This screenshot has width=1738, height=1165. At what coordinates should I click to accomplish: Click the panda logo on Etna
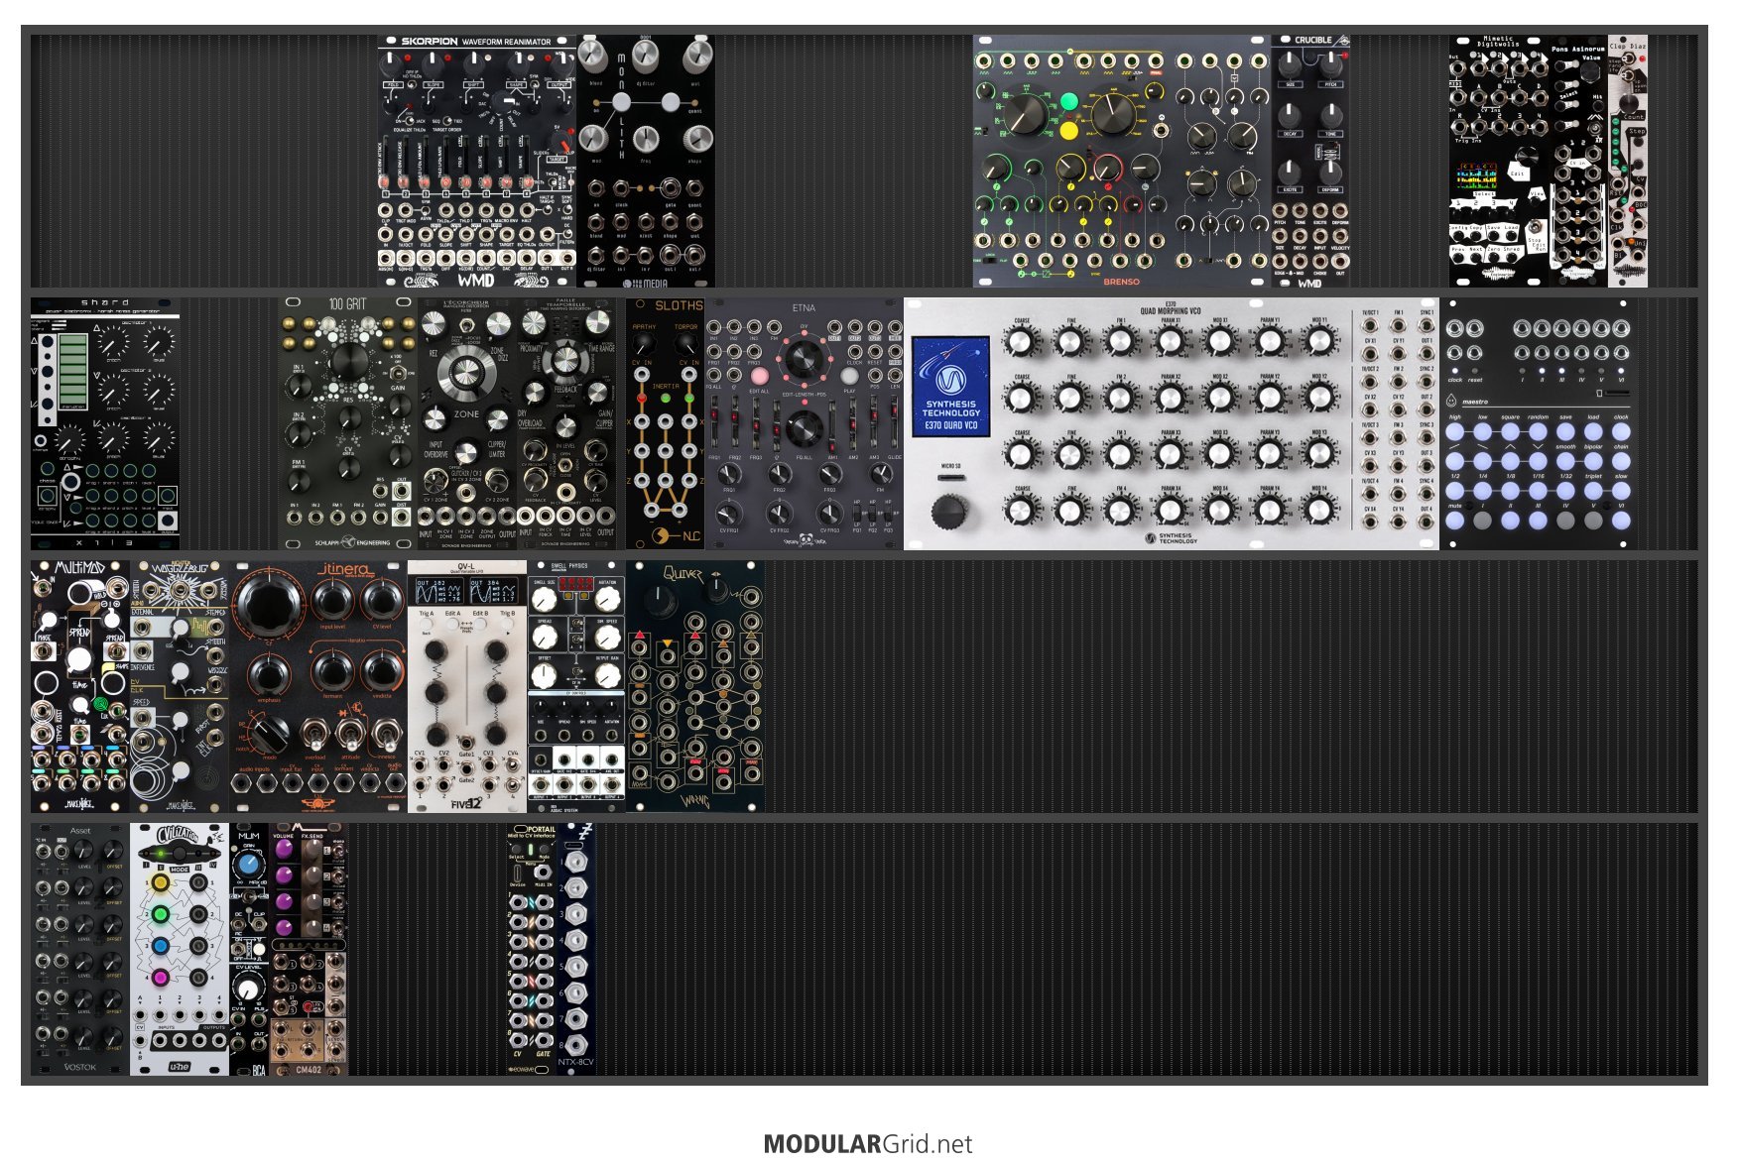tap(806, 540)
